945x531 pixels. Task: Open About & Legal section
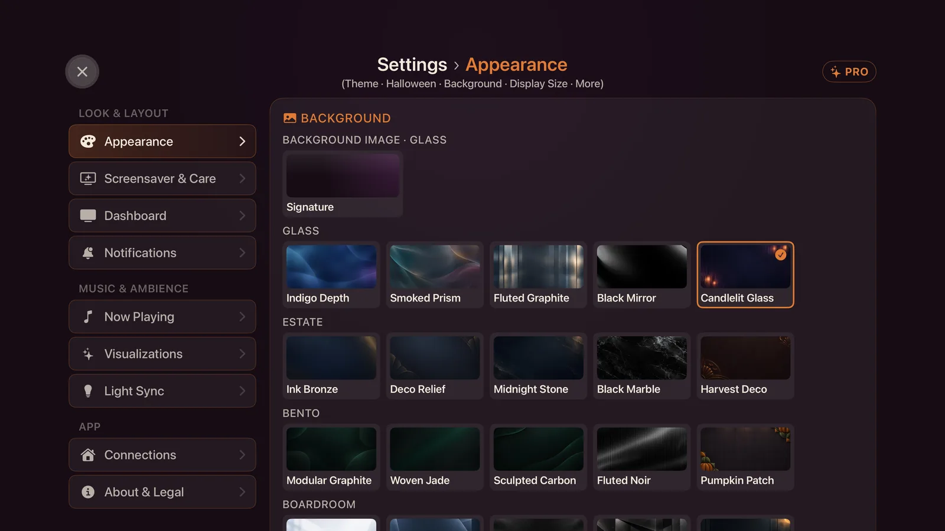pyautogui.click(x=162, y=492)
